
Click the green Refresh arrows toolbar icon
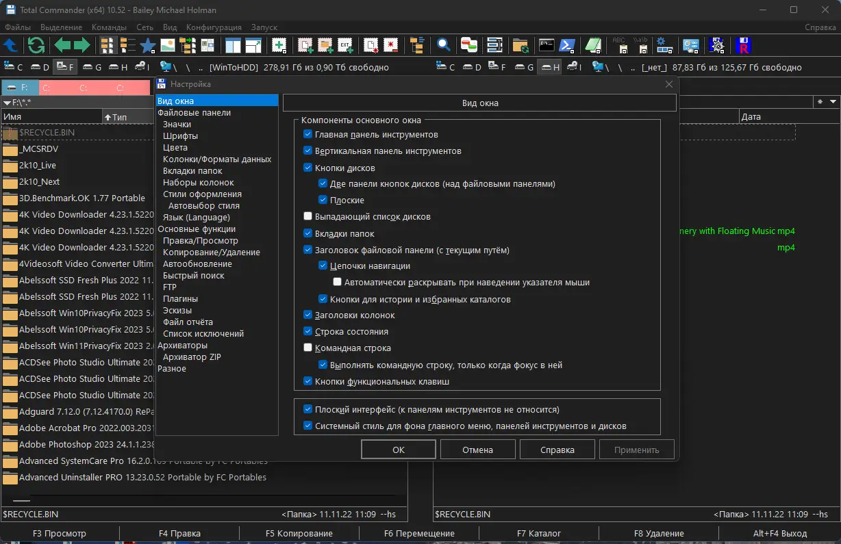point(36,46)
